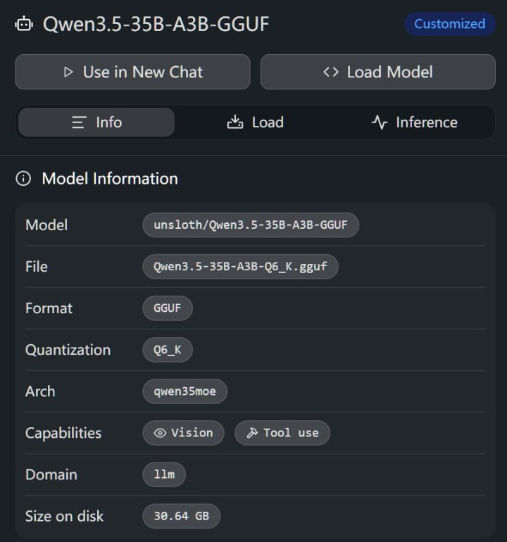Click the Qwen3.5-35B-A3B-Q6_K.gguf file chip
This screenshot has width=507, height=542.
click(x=240, y=267)
